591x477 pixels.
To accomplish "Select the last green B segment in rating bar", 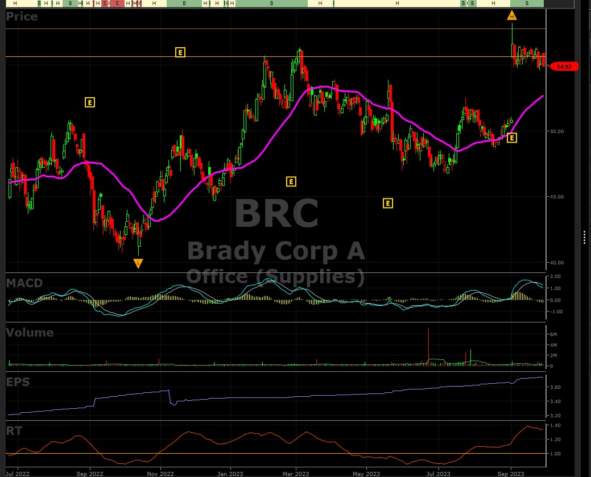I will [527, 3].
